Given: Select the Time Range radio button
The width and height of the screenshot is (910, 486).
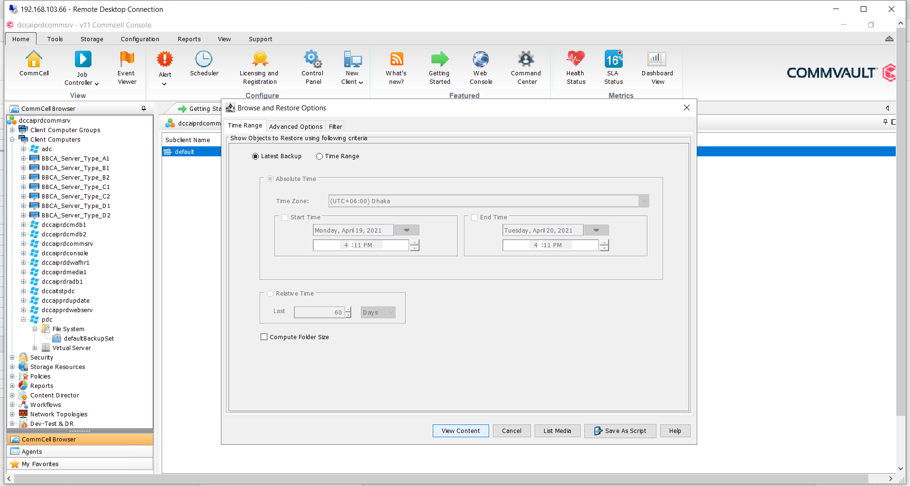Looking at the screenshot, I should pyautogui.click(x=319, y=156).
